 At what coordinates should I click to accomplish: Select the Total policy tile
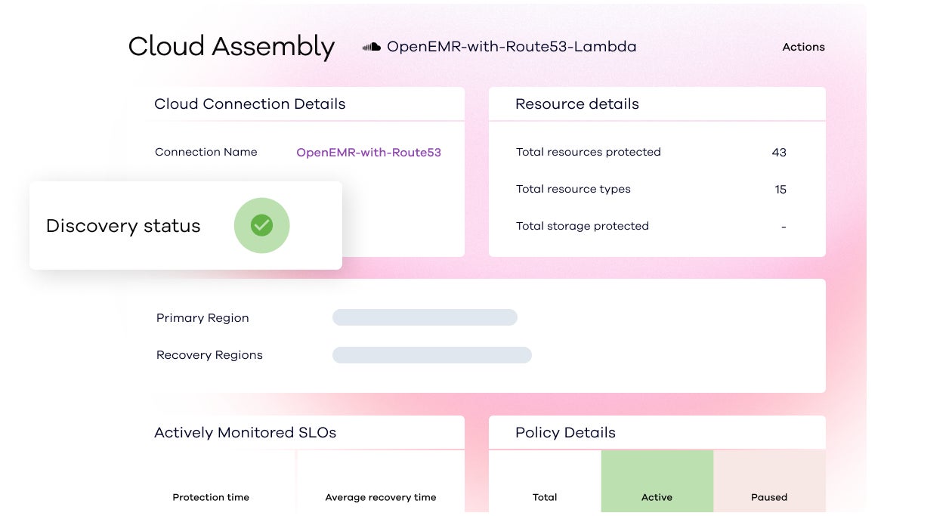545,481
